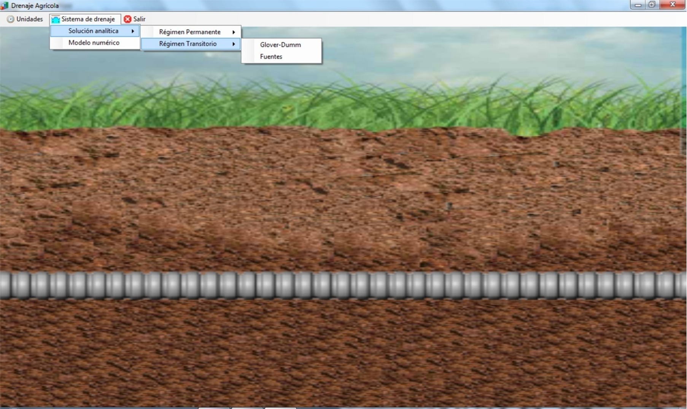
Task: Select the Régimen Transitorio menu entry
Action: (188, 44)
